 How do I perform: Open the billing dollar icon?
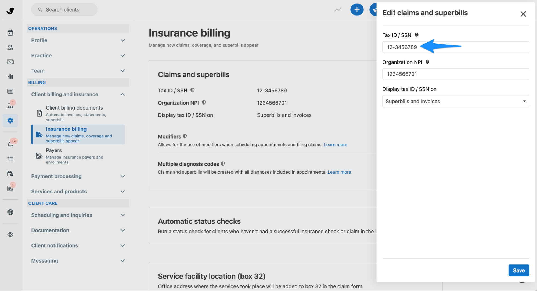10,62
